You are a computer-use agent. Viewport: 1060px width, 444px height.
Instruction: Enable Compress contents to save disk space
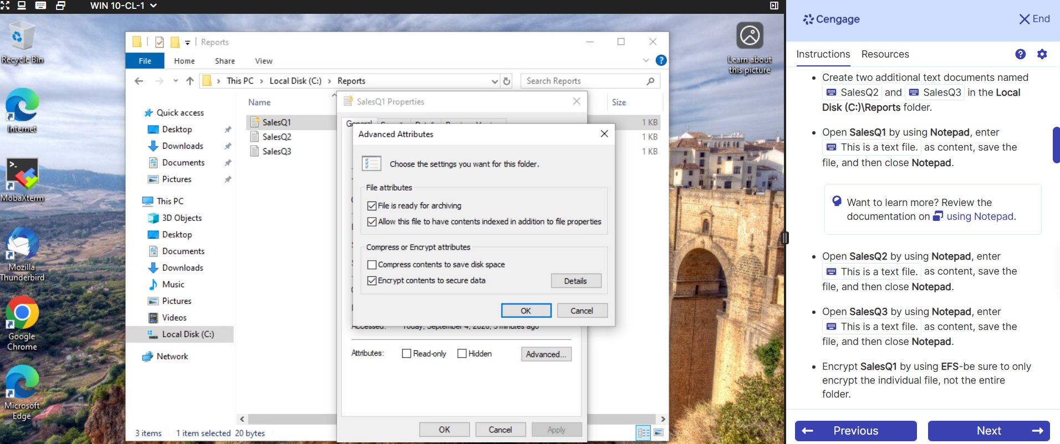pyautogui.click(x=372, y=265)
